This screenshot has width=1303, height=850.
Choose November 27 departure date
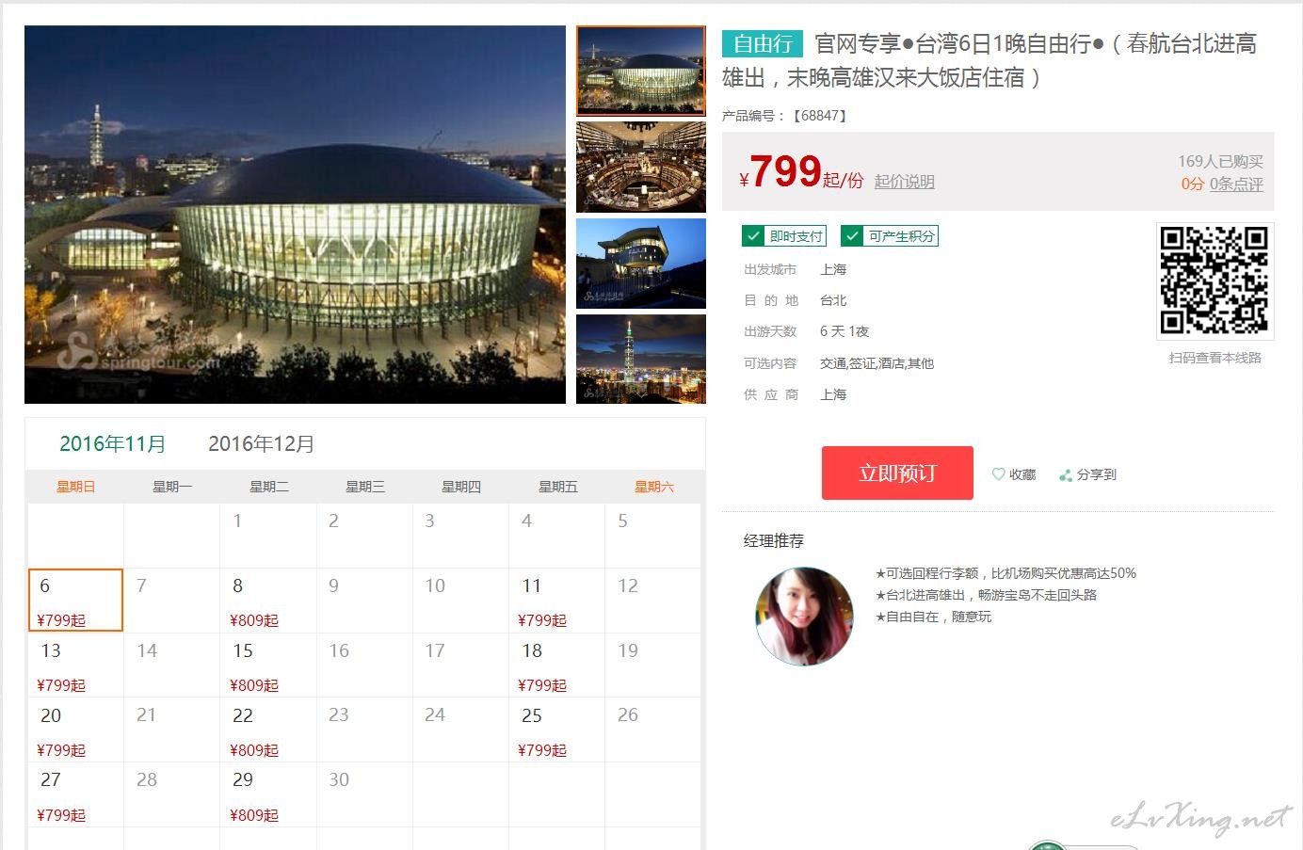tap(75, 795)
